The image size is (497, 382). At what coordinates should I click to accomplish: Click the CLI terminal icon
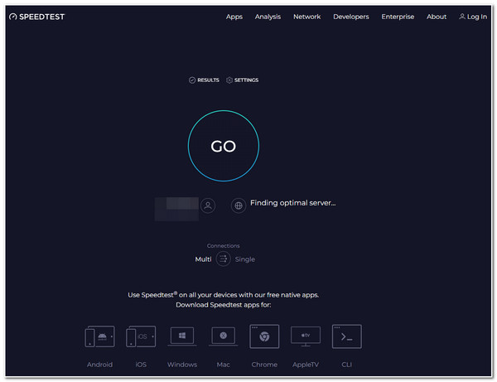347,336
